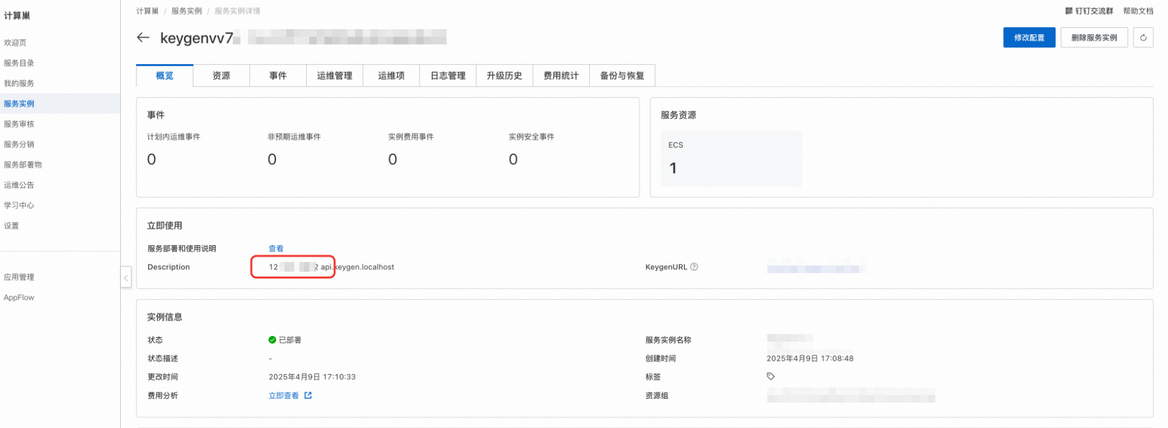Open 服务审核 in the sidebar
1168x428 pixels.
click(19, 124)
